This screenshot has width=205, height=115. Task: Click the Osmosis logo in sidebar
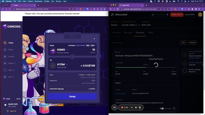tap(12, 27)
